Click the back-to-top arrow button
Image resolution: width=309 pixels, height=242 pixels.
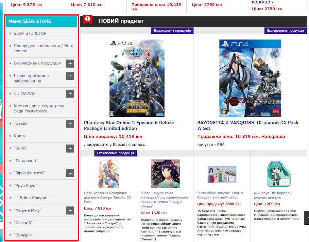coord(307,218)
